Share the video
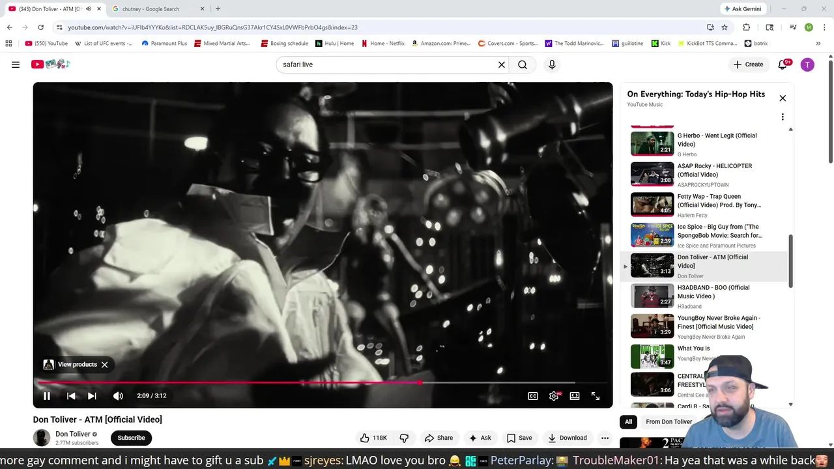This screenshot has width=834, height=469. point(439,438)
